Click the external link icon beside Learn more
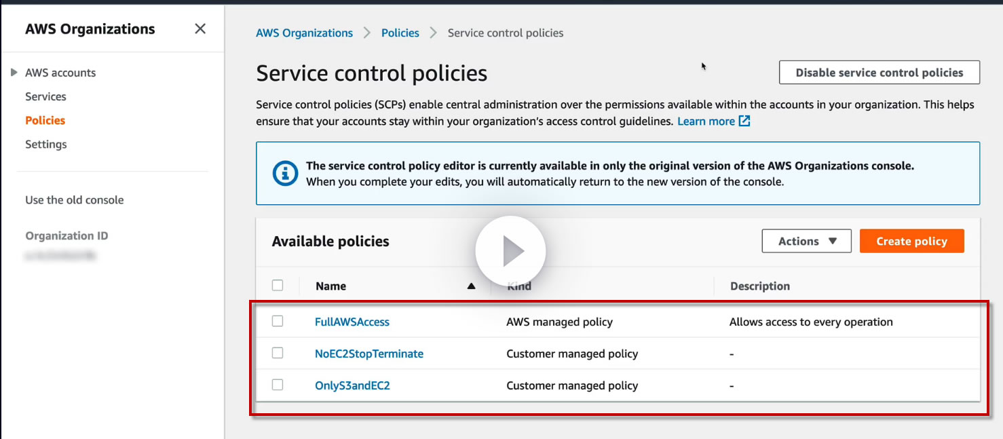1003x439 pixels. click(x=744, y=121)
